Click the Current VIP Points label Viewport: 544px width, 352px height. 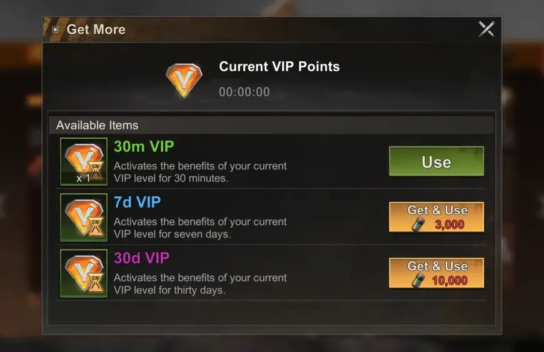point(280,66)
